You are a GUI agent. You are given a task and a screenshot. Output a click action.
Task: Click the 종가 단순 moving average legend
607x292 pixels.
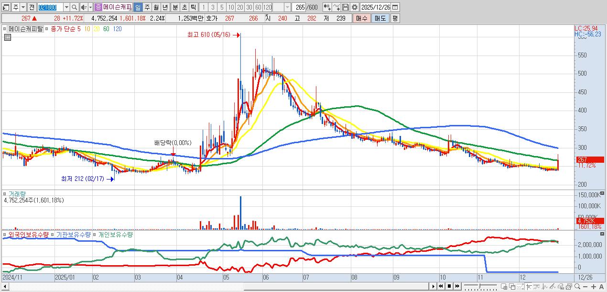coord(63,29)
